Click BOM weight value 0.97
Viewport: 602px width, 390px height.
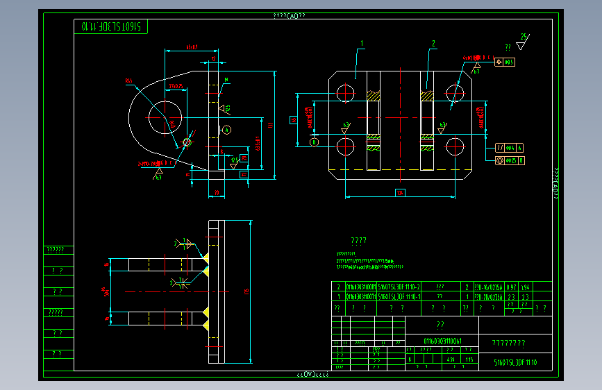pyautogui.click(x=511, y=287)
